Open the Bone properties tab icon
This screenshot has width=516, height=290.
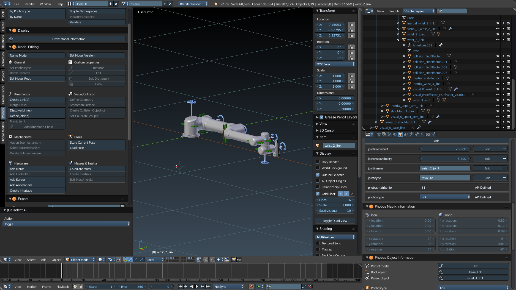417,134
